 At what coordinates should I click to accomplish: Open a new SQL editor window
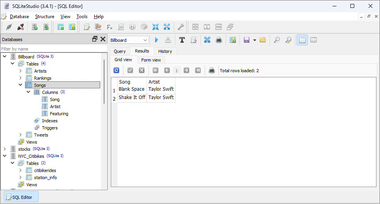tap(87, 27)
